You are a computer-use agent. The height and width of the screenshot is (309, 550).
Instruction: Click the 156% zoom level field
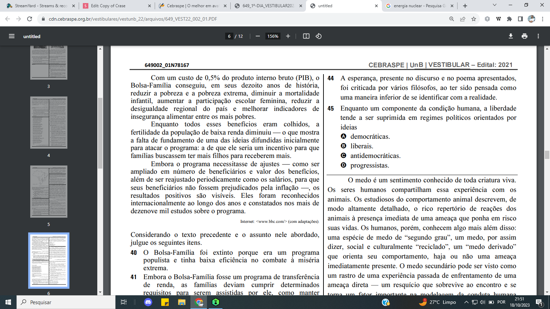tap(273, 36)
